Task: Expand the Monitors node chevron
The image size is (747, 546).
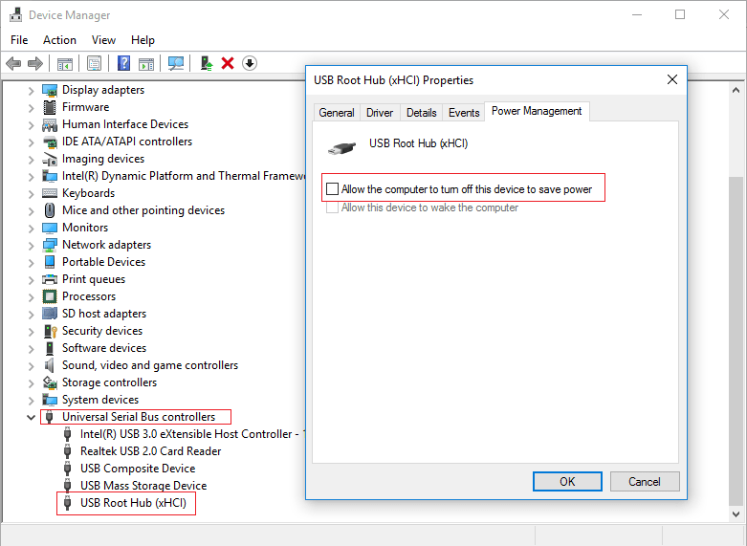Action: tap(31, 229)
